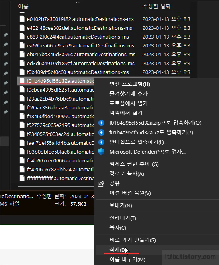Viewport: 219px width, 265px height.
Task: Click file icon of f0b409df5bf0c60 file
Action: 22,72
